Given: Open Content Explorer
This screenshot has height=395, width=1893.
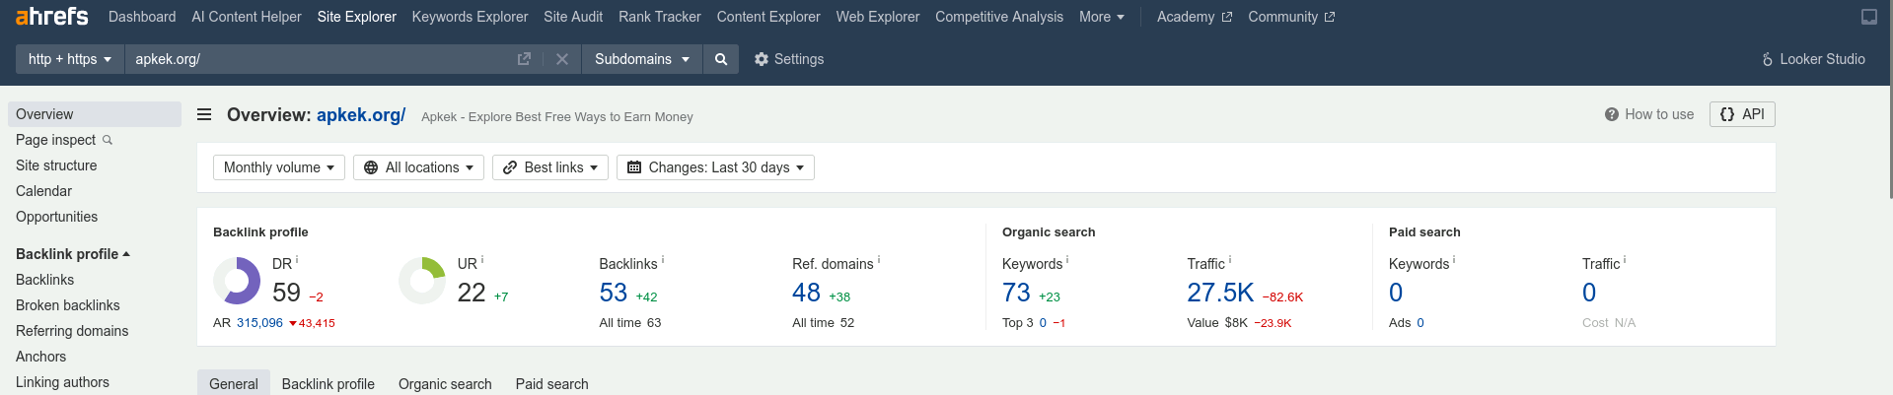Looking at the screenshot, I should 768,17.
